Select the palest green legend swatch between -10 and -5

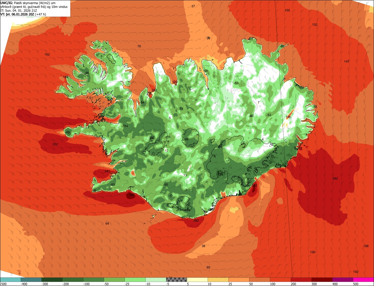(156, 280)
